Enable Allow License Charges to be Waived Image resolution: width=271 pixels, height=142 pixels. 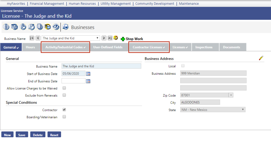pos(64,88)
